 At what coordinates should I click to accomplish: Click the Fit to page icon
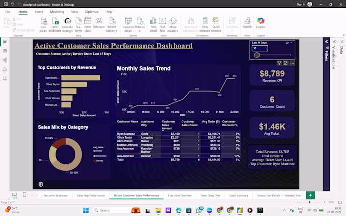340,202
